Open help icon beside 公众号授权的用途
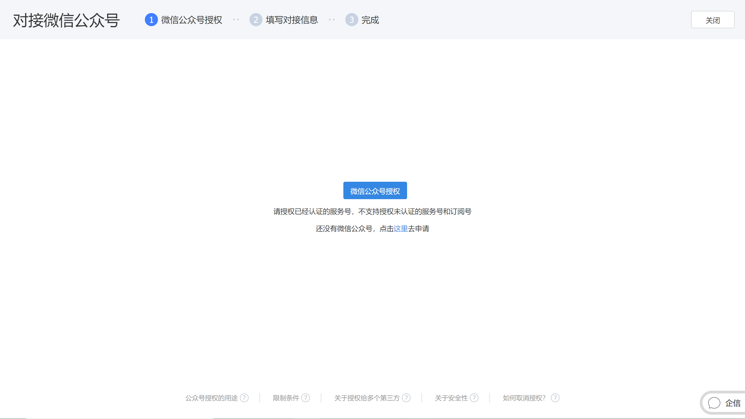This screenshot has height=419, width=745. [x=244, y=398]
